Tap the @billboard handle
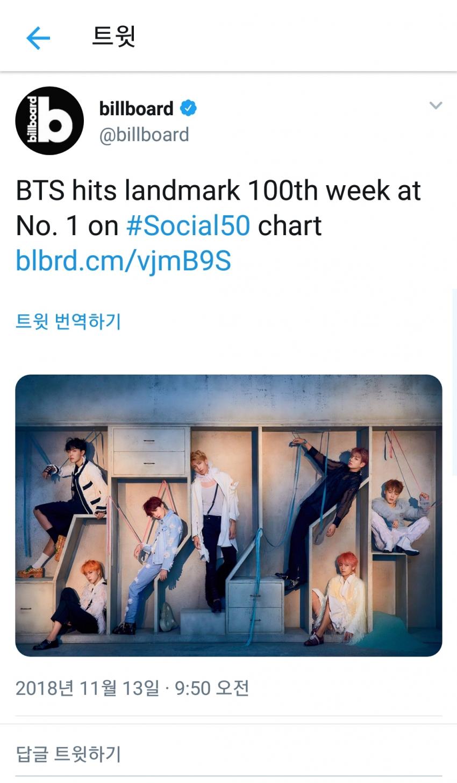This screenshot has height=783, width=457. point(144,135)
